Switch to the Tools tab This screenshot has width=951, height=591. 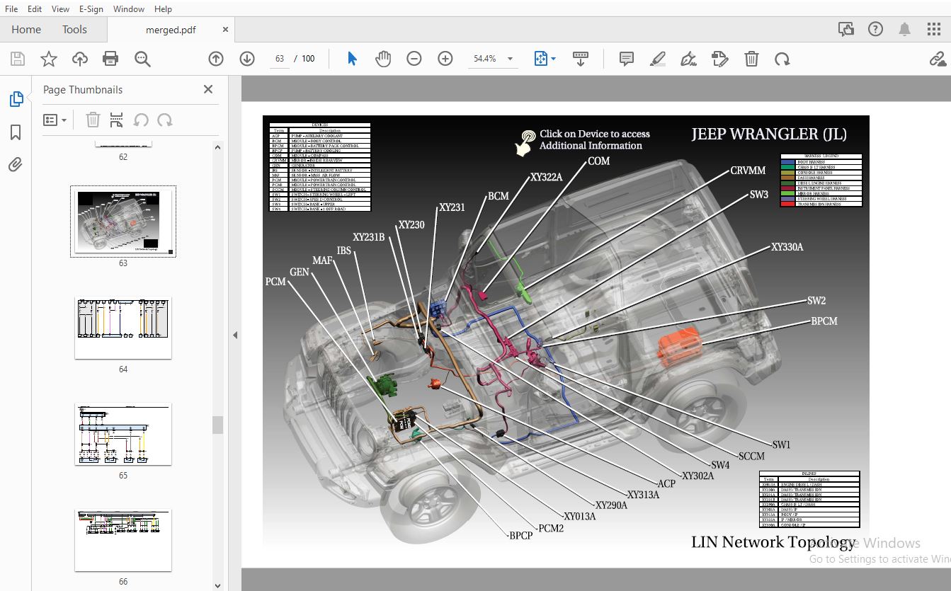point(74,30)
